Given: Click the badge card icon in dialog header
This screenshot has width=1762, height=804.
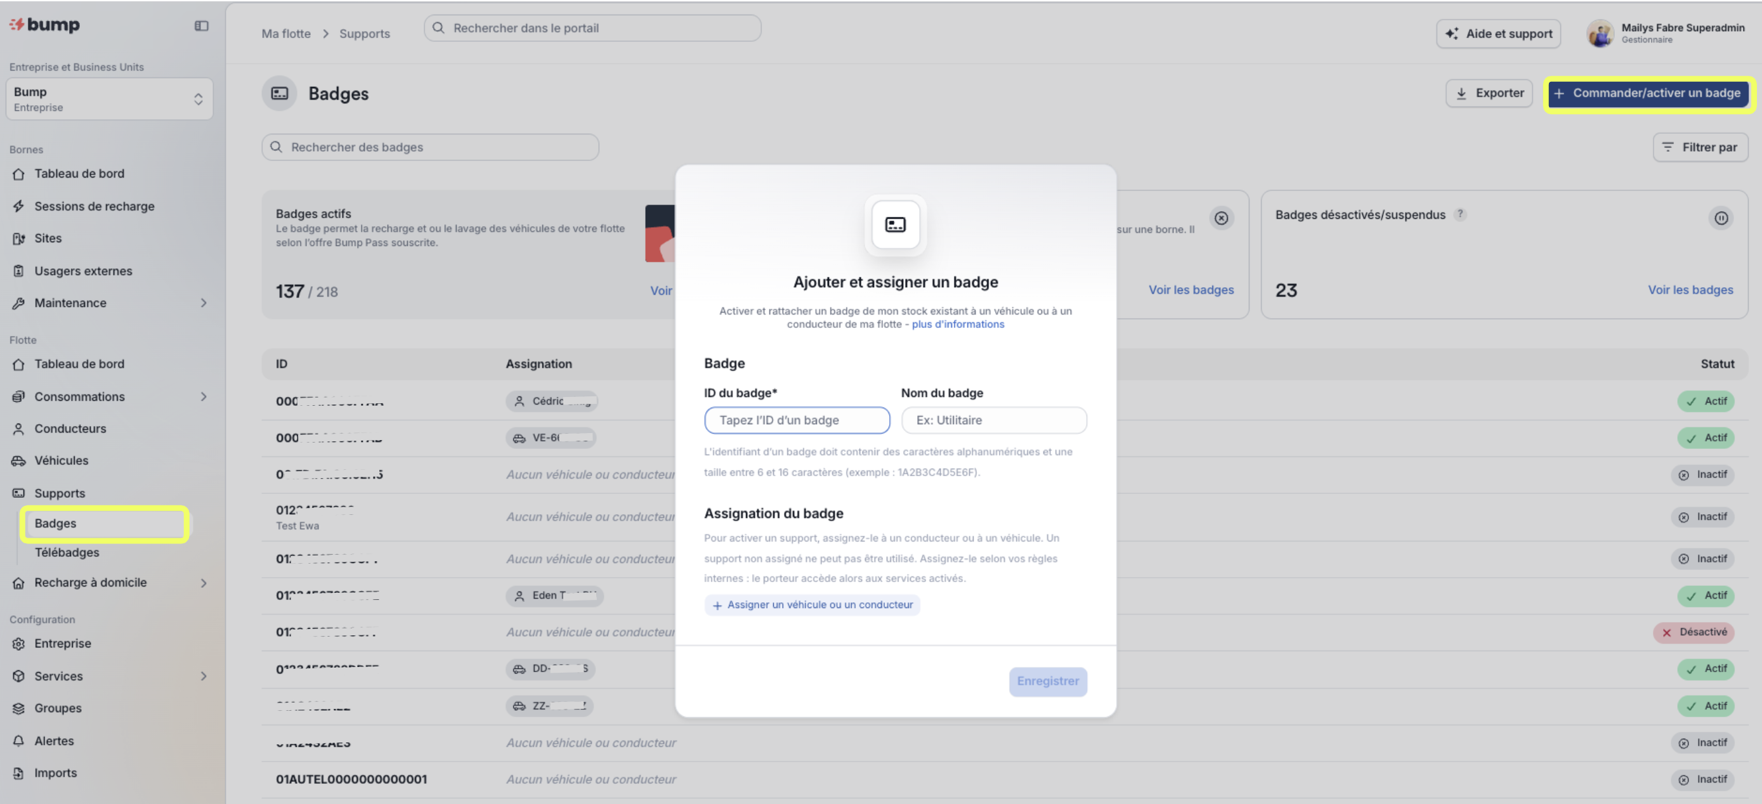Looking at the screenshot, I should 895,225.
